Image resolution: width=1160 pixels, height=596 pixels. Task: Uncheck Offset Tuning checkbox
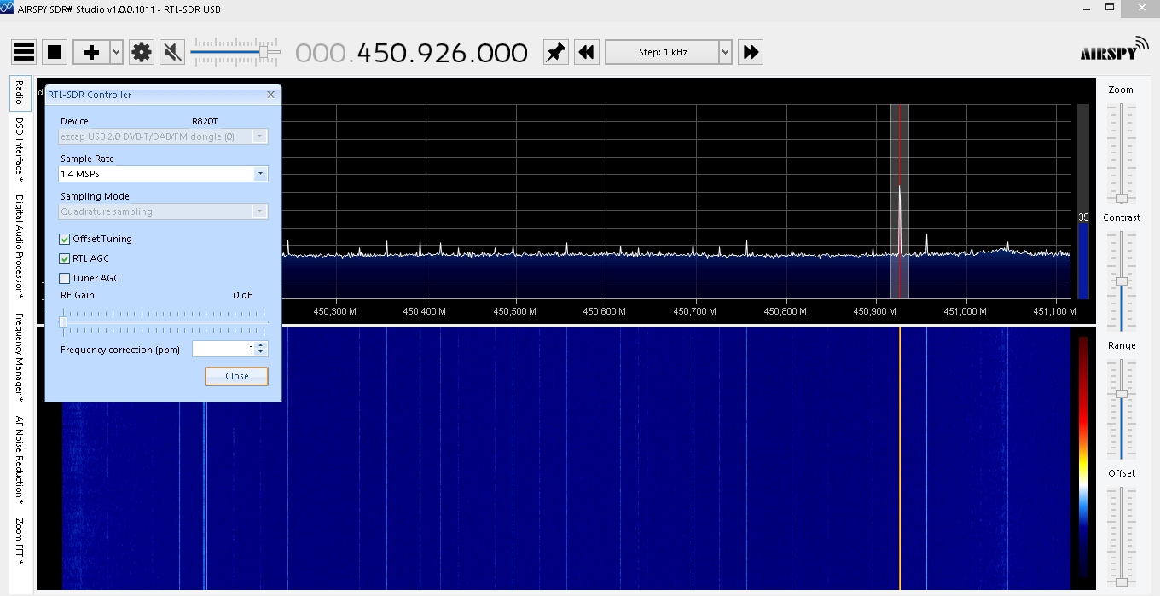point(65,239)
